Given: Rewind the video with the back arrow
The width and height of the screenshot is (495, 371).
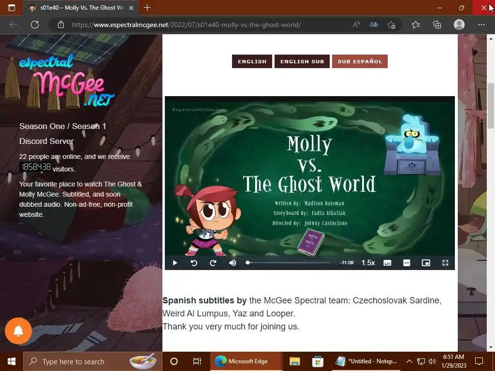Looking at the screenshot, I should coord(194,263).
